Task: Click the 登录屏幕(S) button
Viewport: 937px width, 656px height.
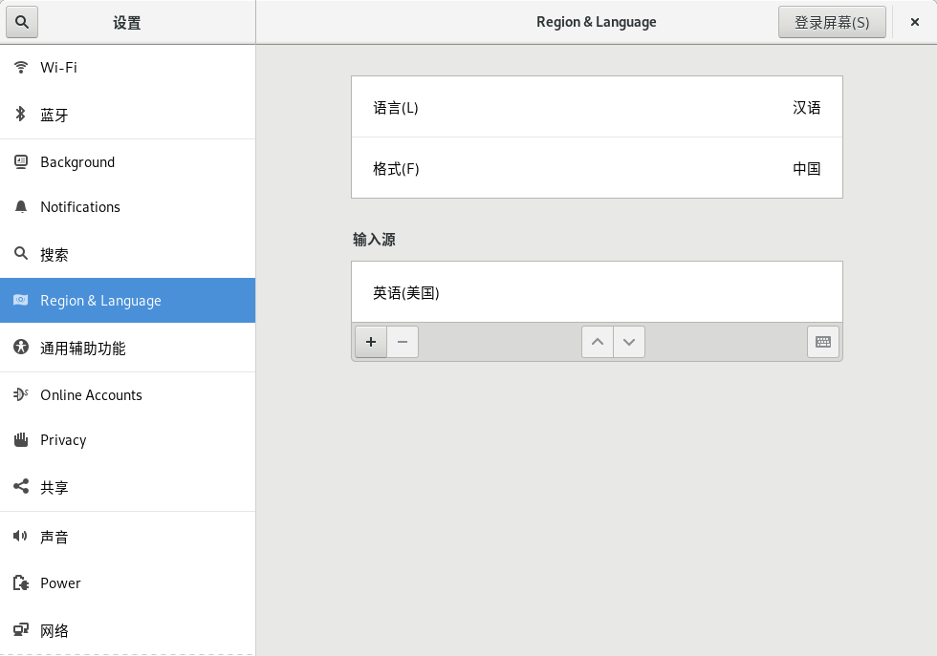Action: [832, 22]
